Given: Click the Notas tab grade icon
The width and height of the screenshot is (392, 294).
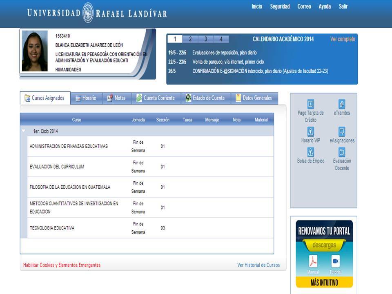Looking at the screenshot, I should (110, 98).
